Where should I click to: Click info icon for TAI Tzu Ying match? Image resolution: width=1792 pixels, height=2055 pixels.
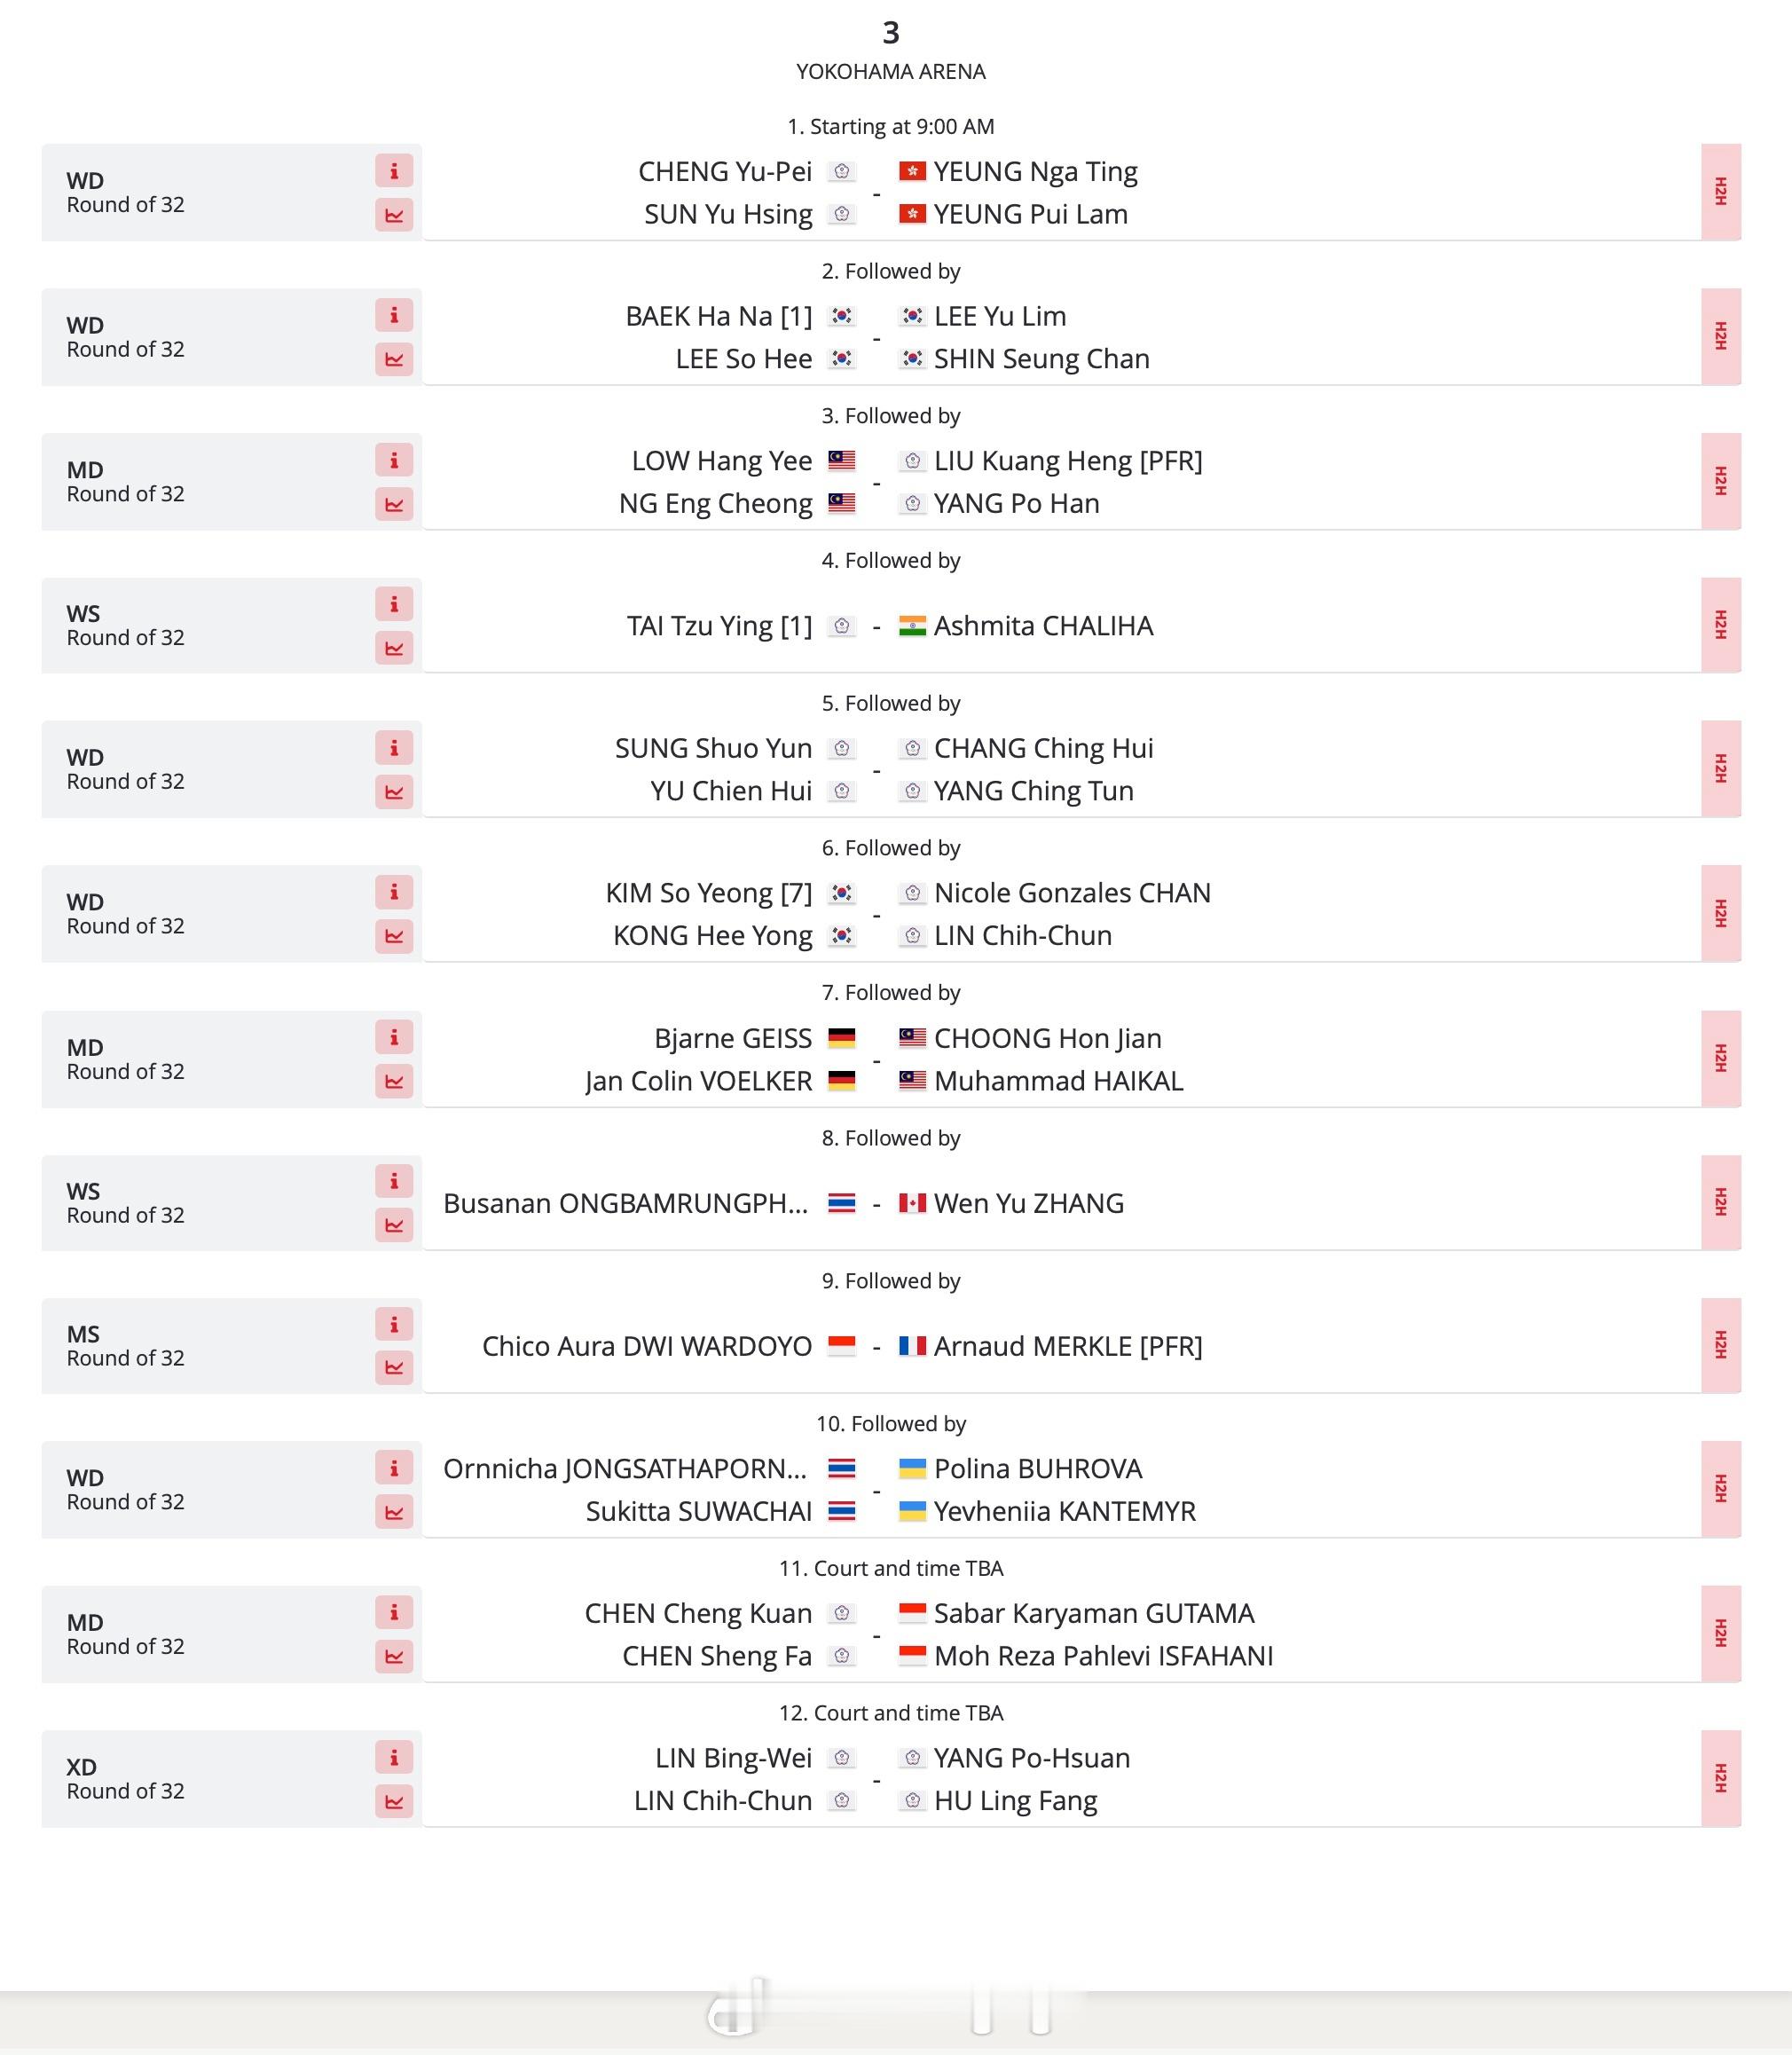[394, 604]
